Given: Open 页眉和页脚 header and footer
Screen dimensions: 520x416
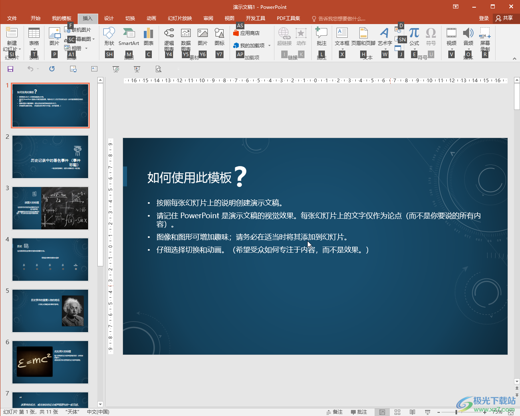Looking at the screenshot, I should [x=363, y=37].
